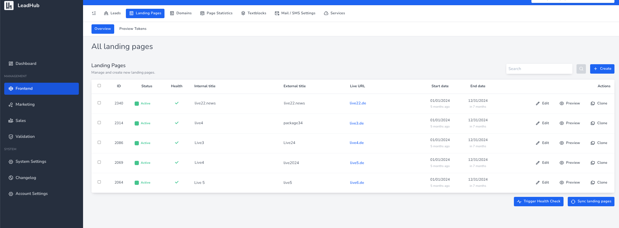Switch to the Domains tab
The image size is (619, 228).
(x=181, y=13)
